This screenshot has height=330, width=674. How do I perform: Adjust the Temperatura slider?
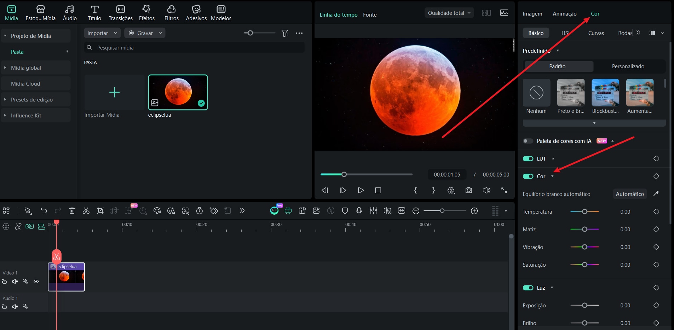tap(585, 212)
